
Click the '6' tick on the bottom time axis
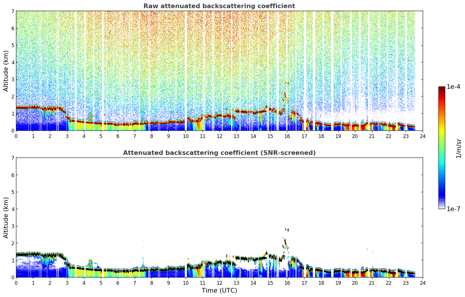click(x=118, y=283)
